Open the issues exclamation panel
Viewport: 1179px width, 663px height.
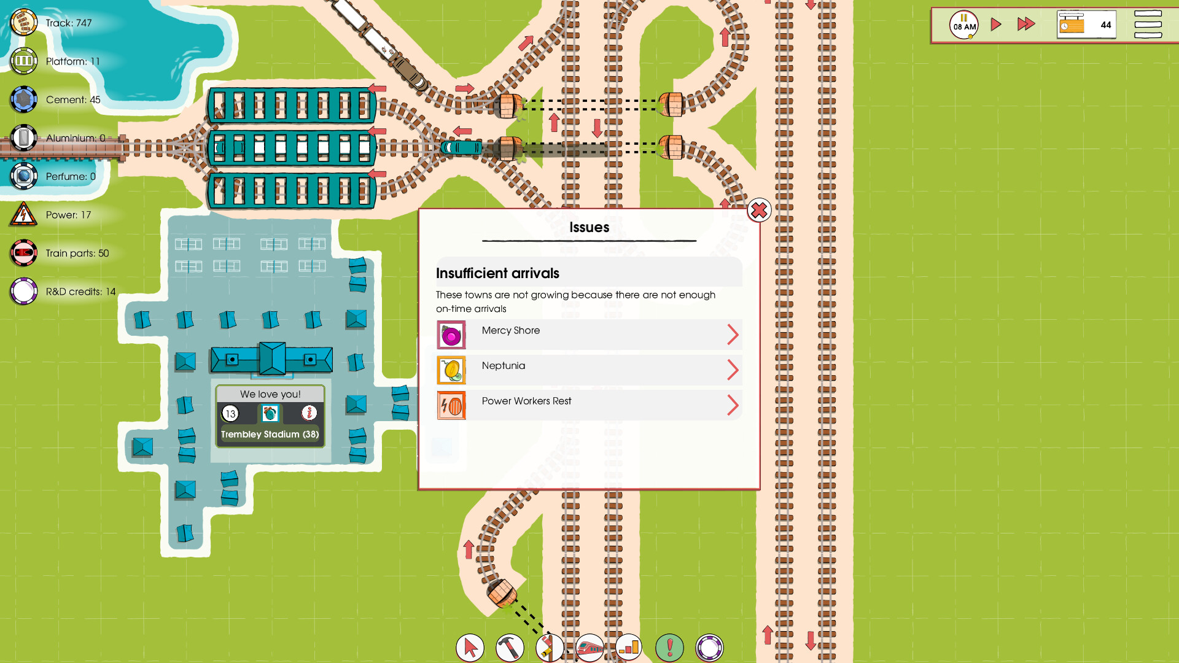pos(669,648)
